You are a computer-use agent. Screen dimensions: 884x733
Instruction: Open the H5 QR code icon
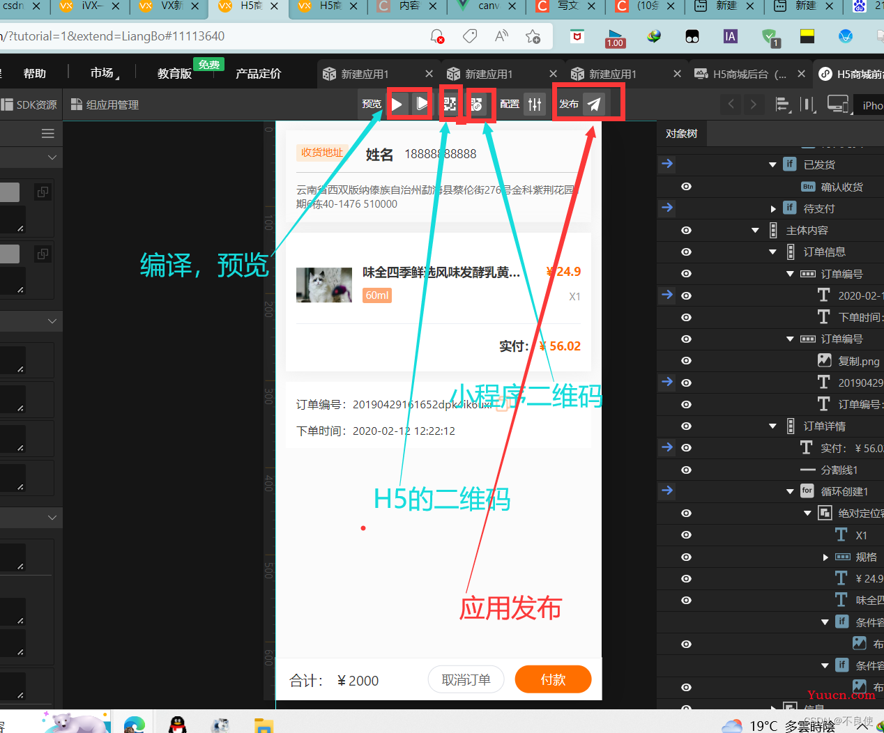(x=450, y=105)
